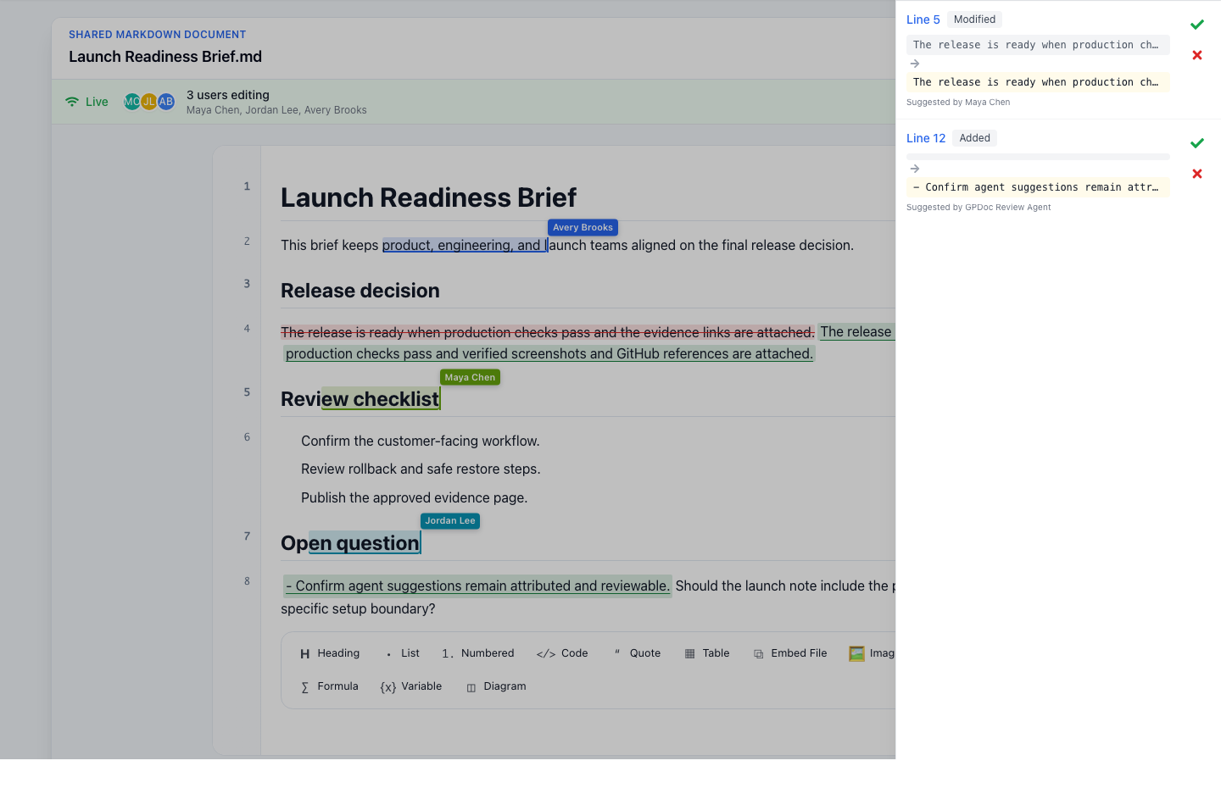Insert a Variable block
Image resolution: width=1221 pixels, height=794 pixels.
pyautogui.click(x=411, y=686)
